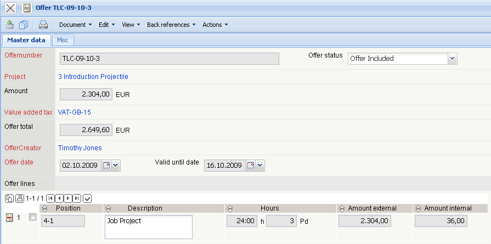
Task: Print the offer using the printer icon
Action: tap(43, 24)
